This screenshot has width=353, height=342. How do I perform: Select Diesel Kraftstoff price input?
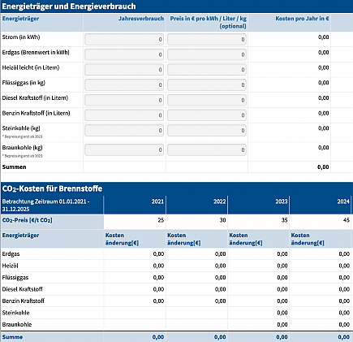click(207, 100)
